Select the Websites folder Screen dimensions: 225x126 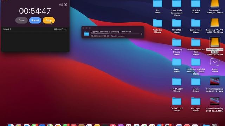[x=157, y=23]
